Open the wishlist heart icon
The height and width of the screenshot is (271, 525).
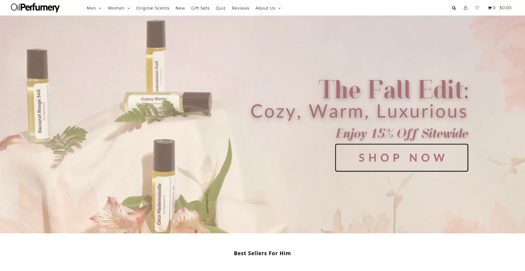[477, 8]
